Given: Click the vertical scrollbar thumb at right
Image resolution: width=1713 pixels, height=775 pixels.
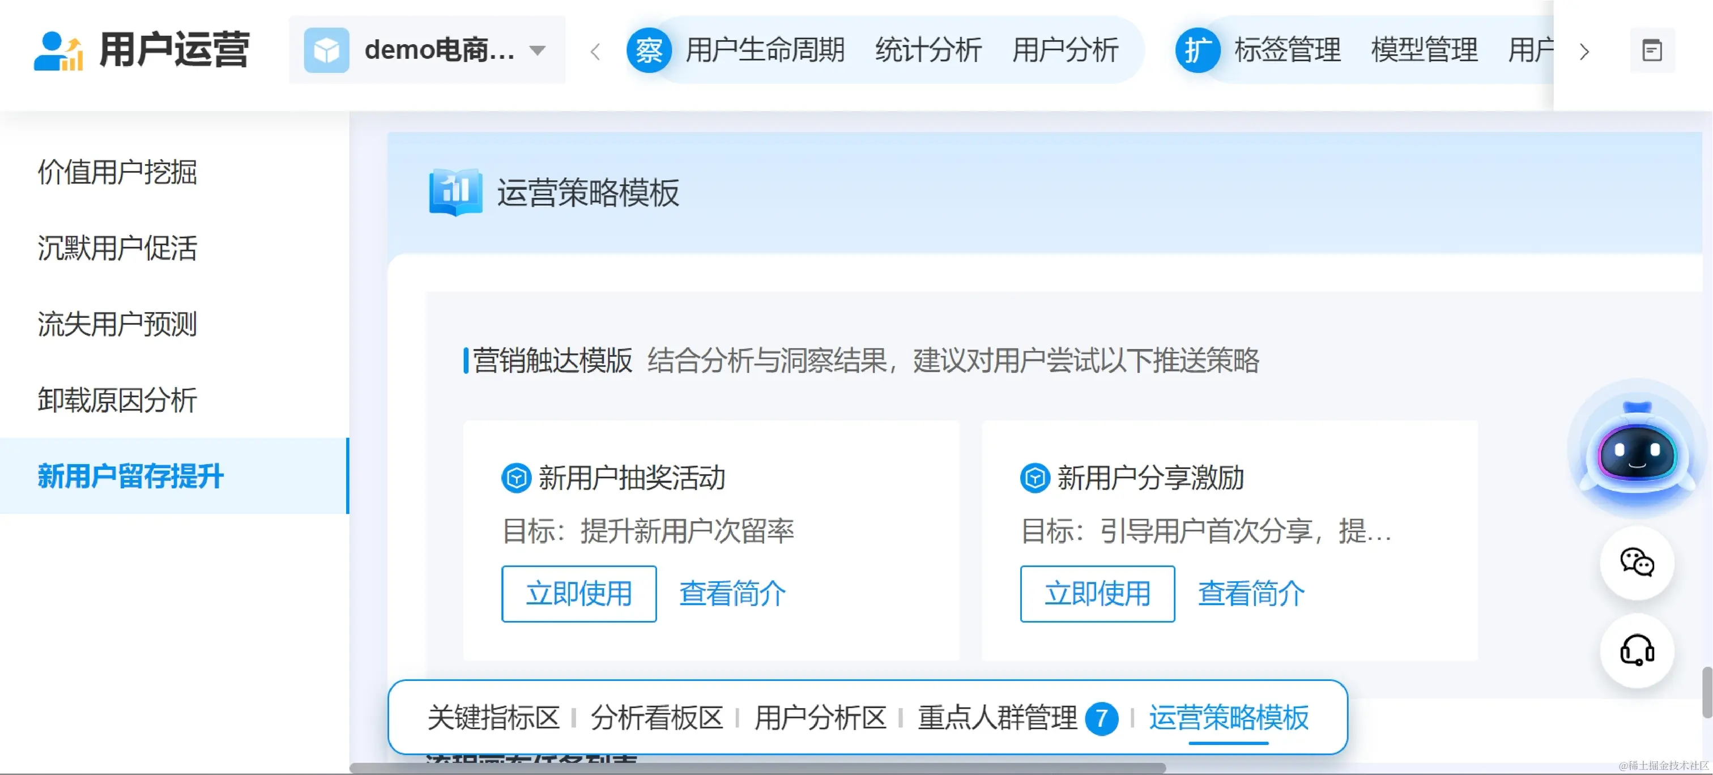Looking at the screenshot, I should [1707, 692].
